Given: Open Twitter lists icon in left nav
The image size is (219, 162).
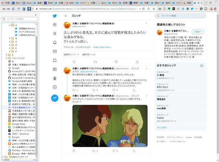Looking at the screenshot, I should coord(55,69).
